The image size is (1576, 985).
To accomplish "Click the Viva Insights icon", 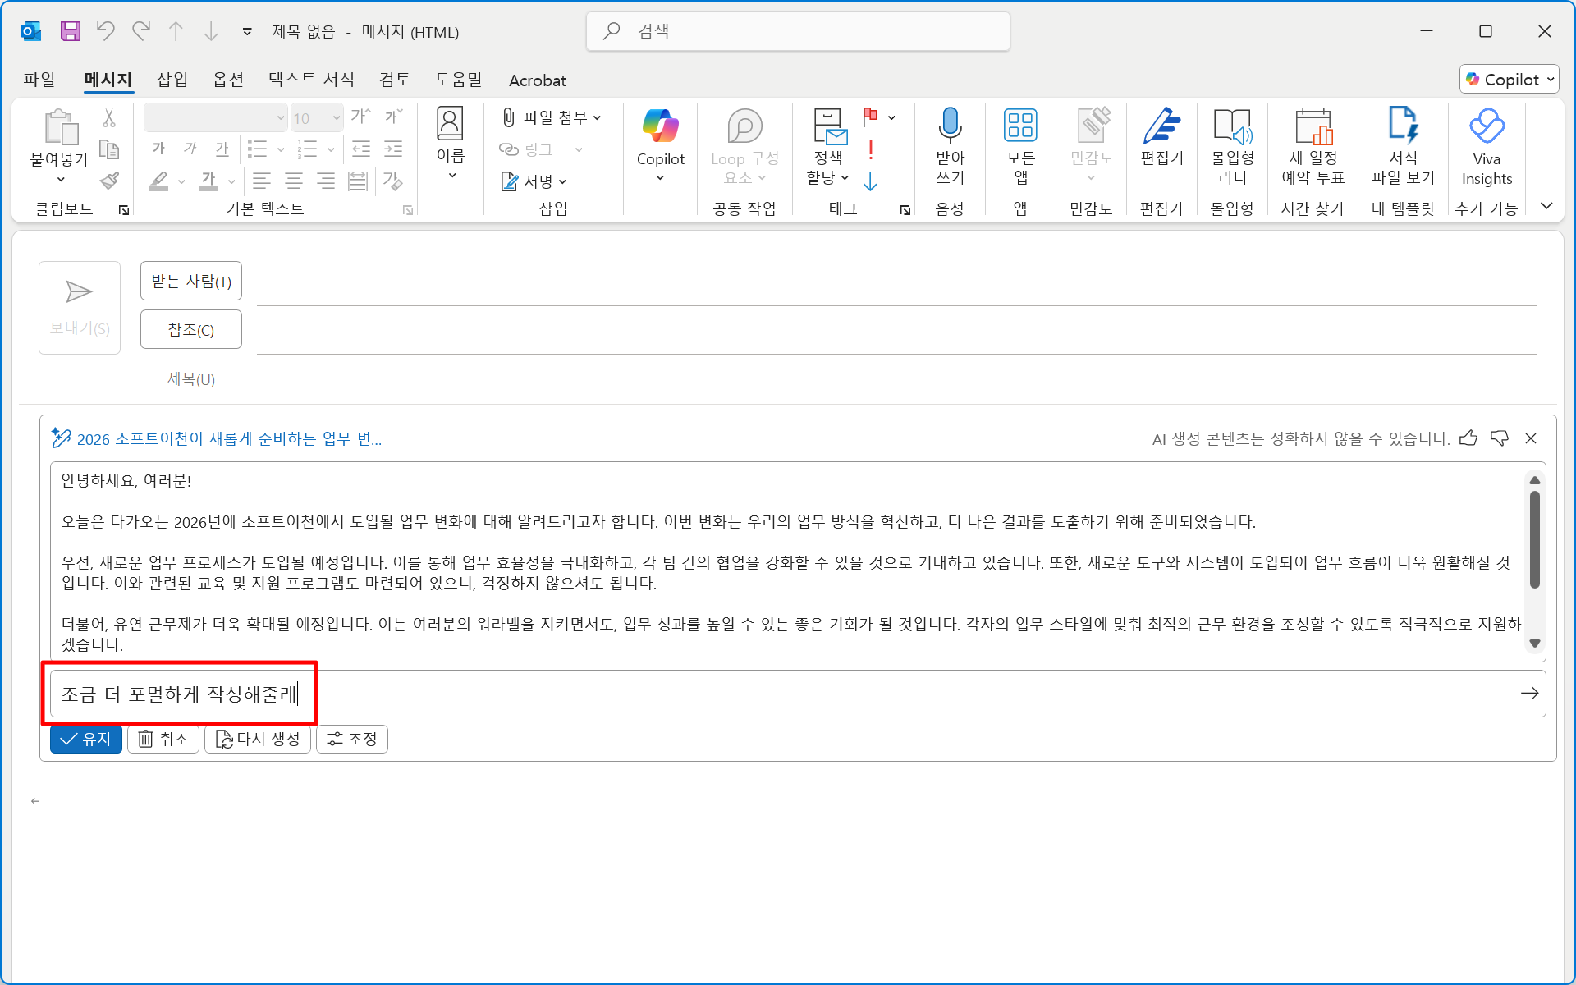I will click(1486, 126).
